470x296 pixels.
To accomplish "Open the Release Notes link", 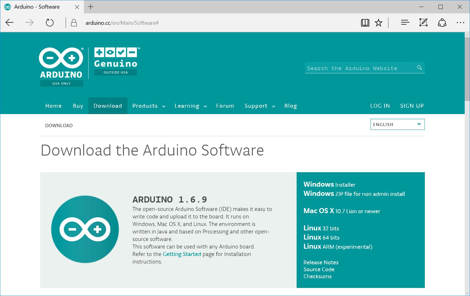I will coord(321,262).
